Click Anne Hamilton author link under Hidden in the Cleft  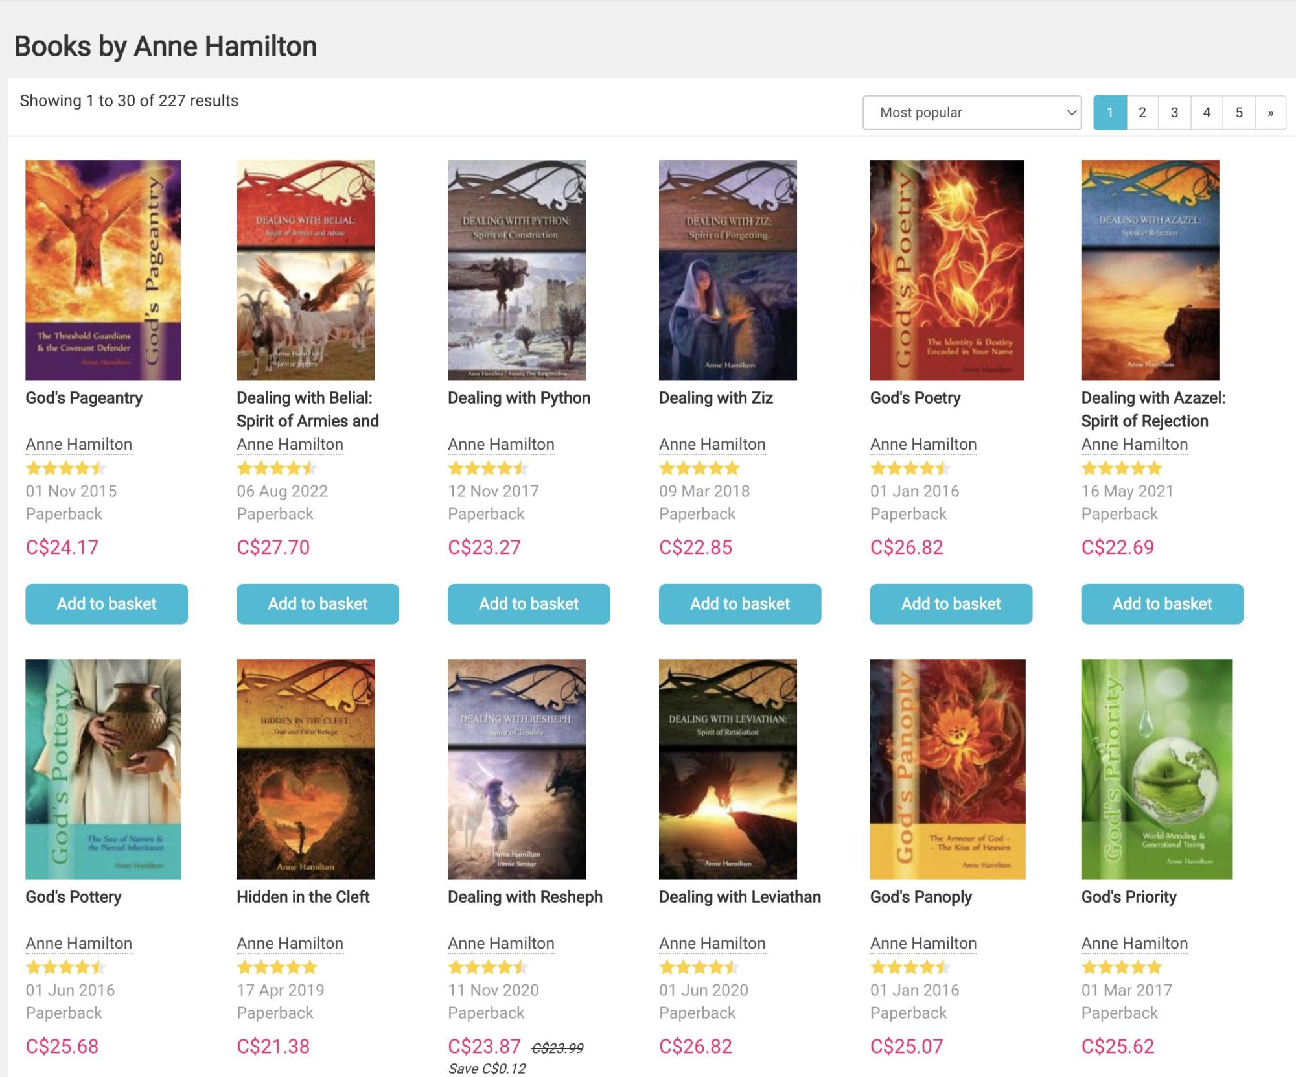click(x=290, y=944)
